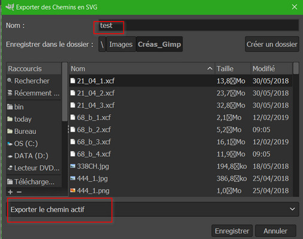Click the Rechercher magnifier icon
The image size is (303, 239).
(x=10, y=80)
